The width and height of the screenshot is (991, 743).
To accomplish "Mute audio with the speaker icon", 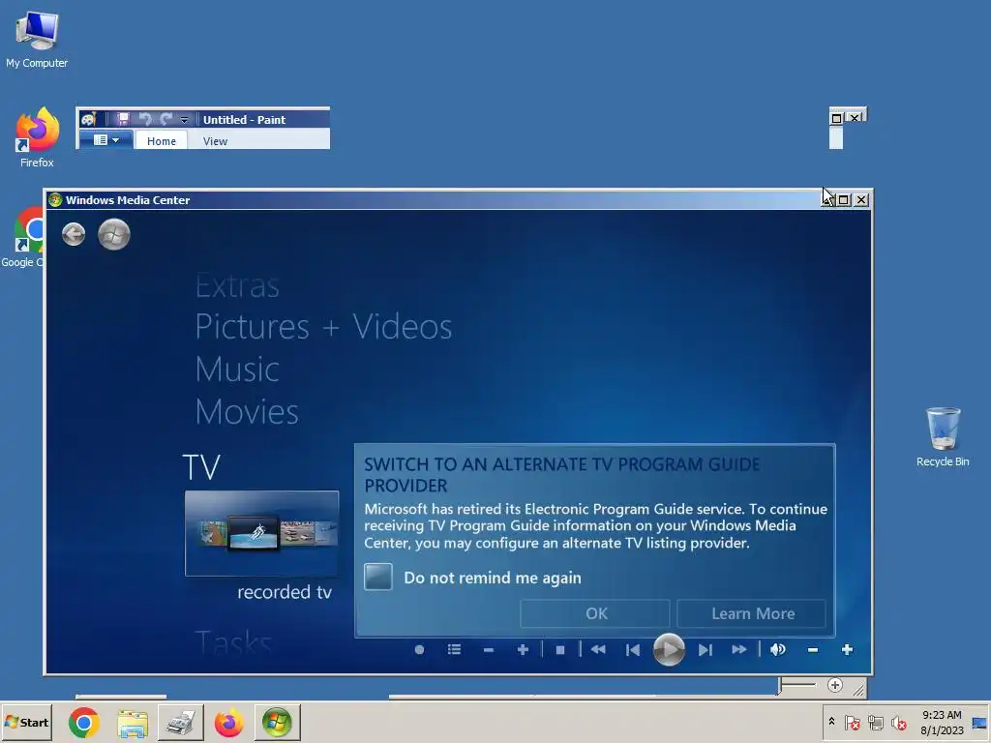I will click(778, 649).
